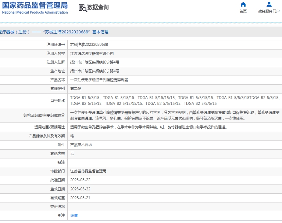Click the 批准日期 label

click(58, 180)
